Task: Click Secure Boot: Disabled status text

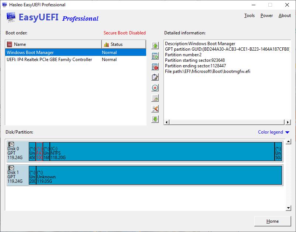Action: [x=125, y=33]
